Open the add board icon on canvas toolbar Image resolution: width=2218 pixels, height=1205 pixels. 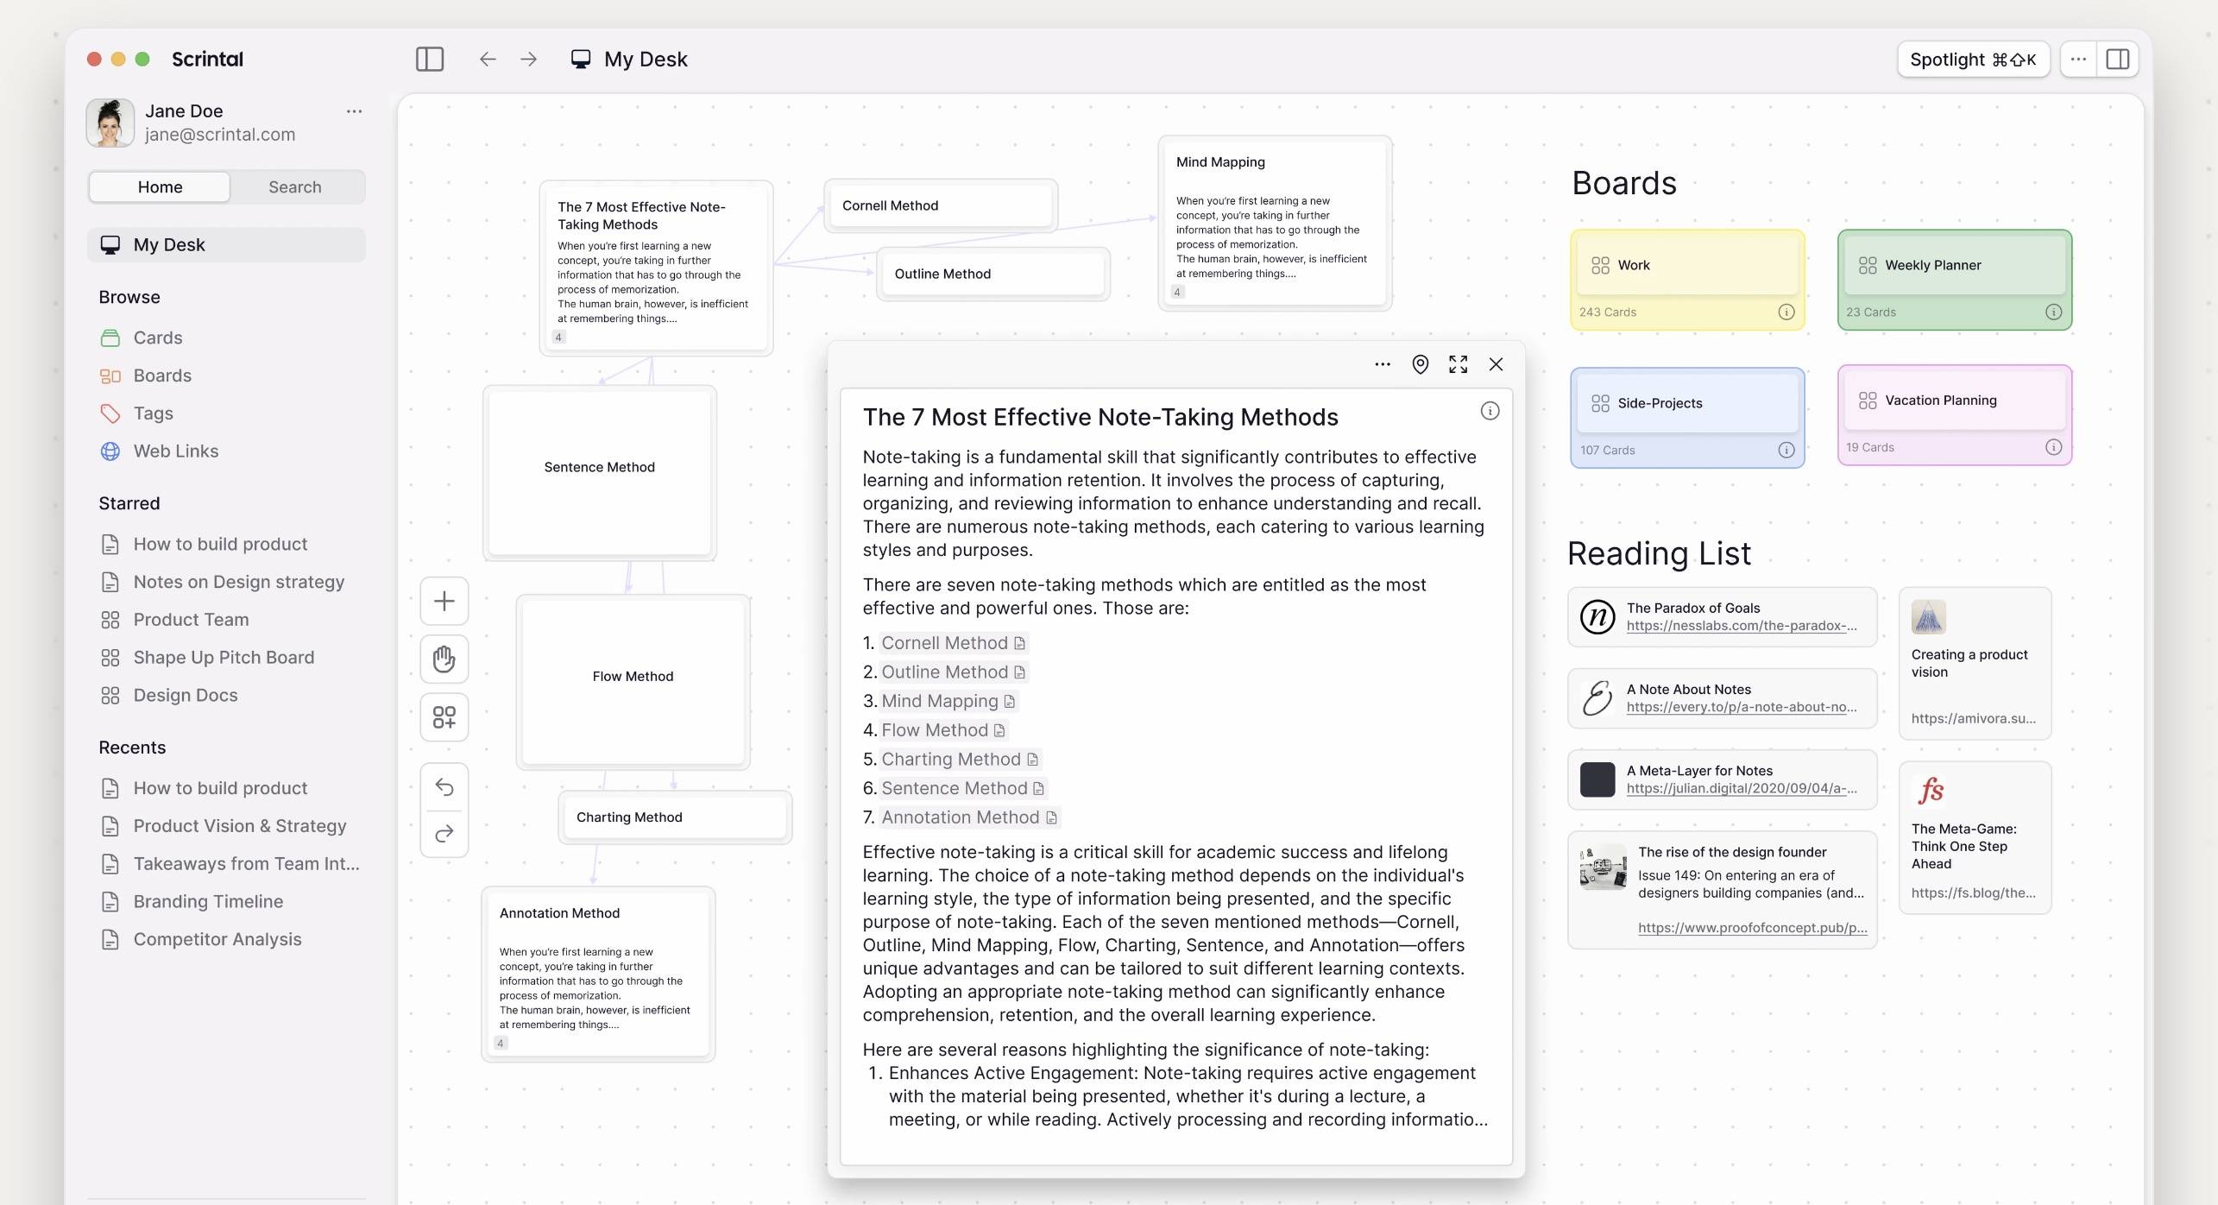click(444, 716)
